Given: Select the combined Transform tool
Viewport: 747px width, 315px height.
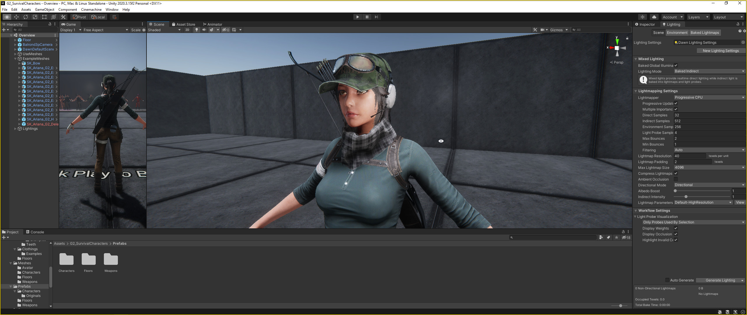Looking at the screenshot, I should [x=54, y=17].
